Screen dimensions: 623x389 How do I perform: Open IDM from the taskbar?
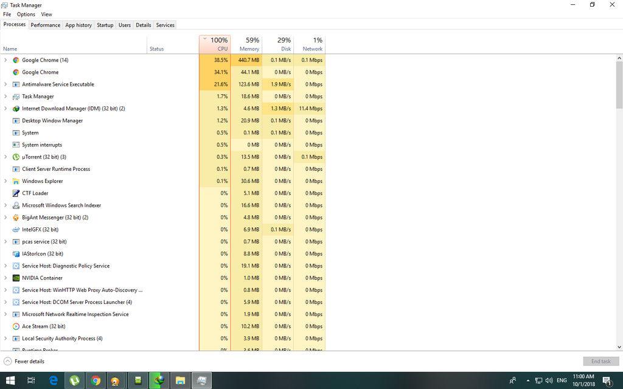click(x=159, y=380)
